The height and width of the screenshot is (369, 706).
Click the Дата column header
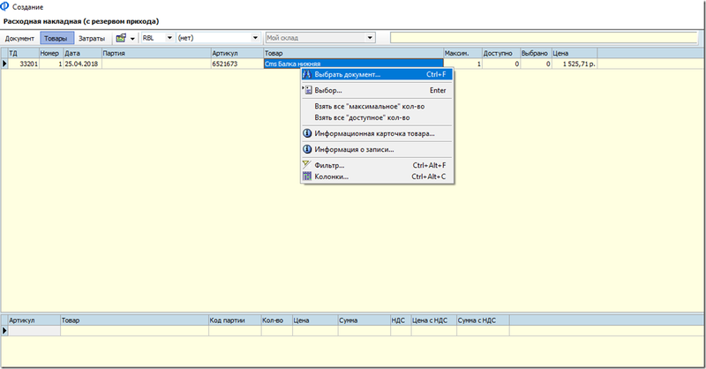tap(82, 53)
